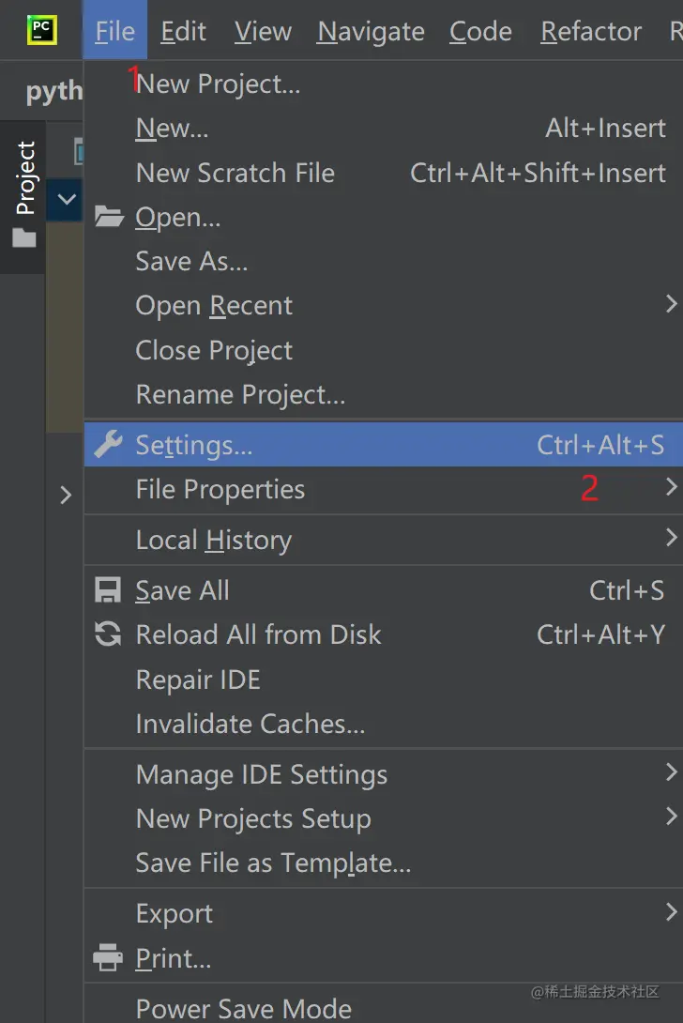Open the Edit menu
This screenshot has width=683, height=1023.
(x=183, y=31)
